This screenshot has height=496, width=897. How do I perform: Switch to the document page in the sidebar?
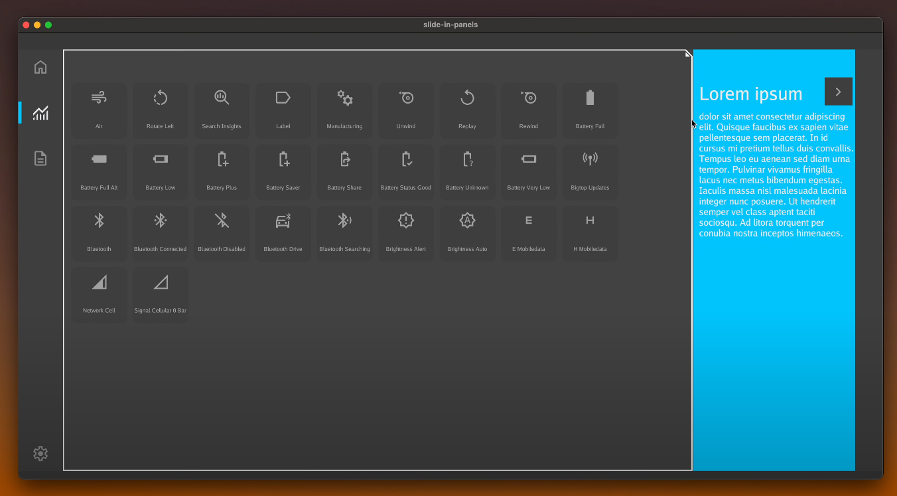(40, 159)
